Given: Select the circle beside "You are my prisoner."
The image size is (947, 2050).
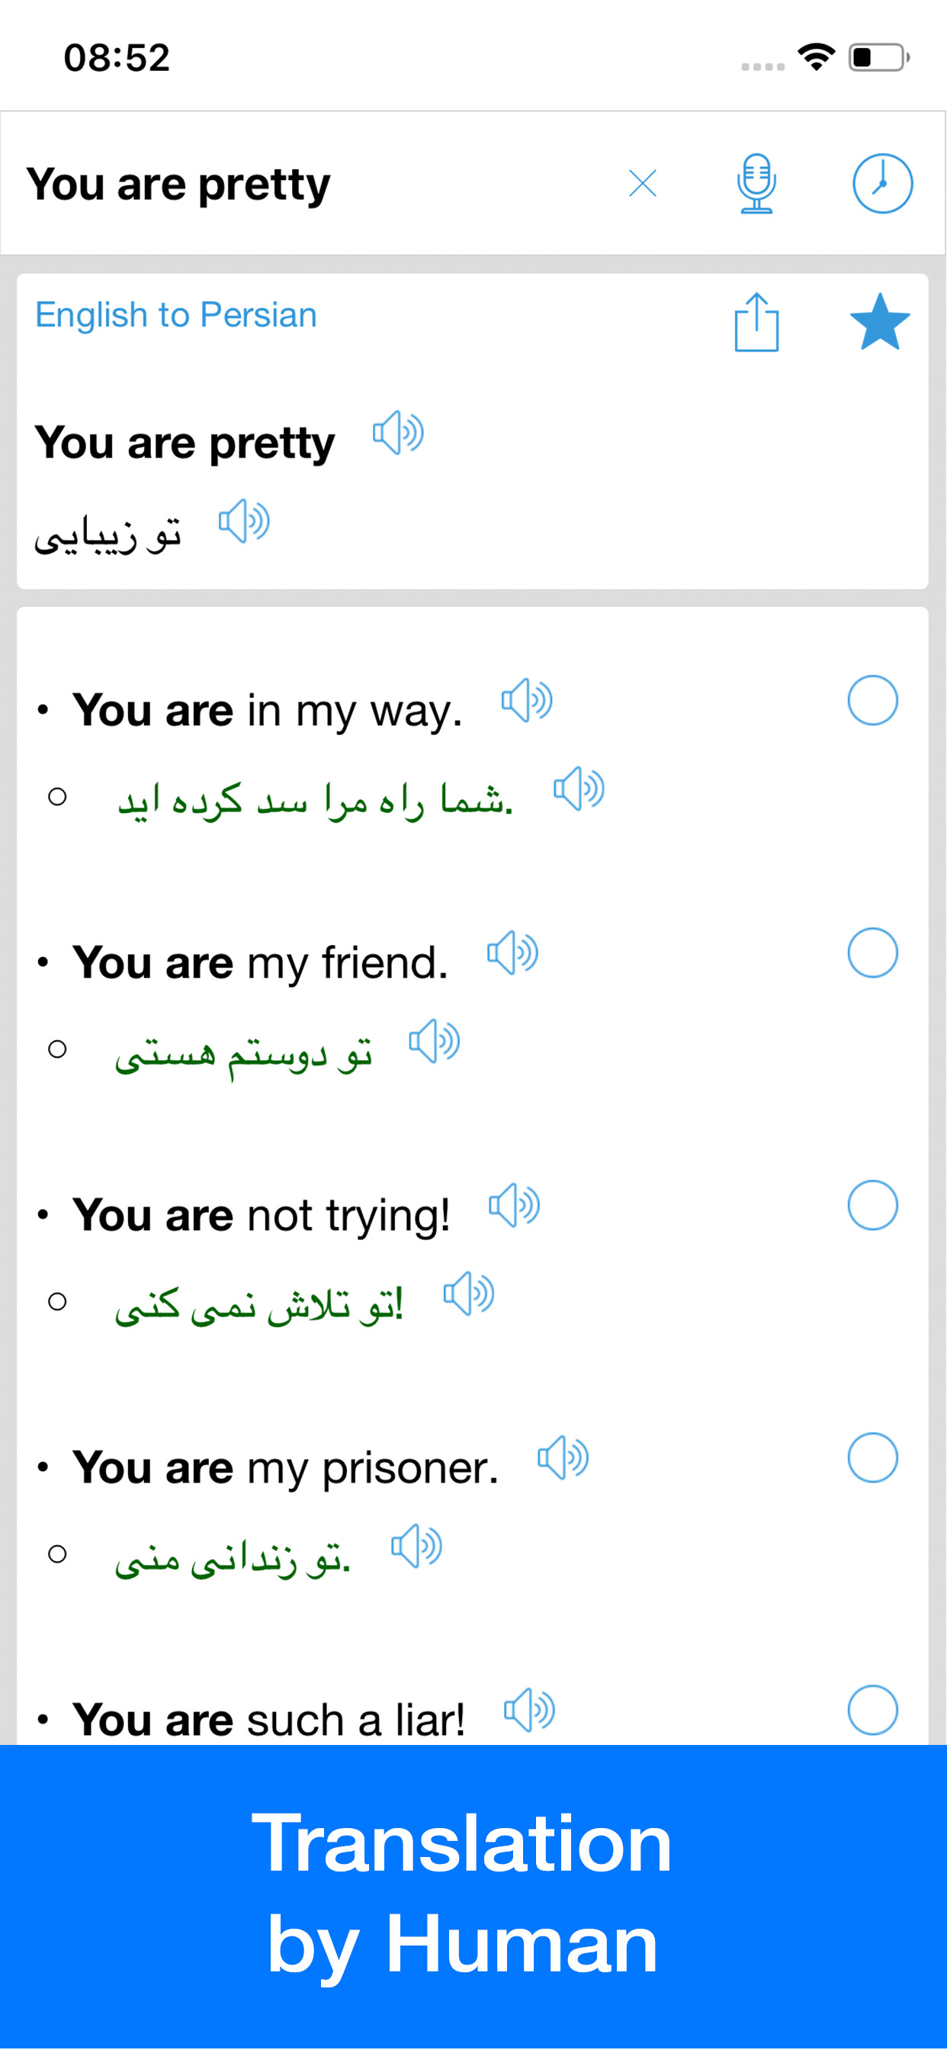Looking at the screenshot, I should (872, 1457).
